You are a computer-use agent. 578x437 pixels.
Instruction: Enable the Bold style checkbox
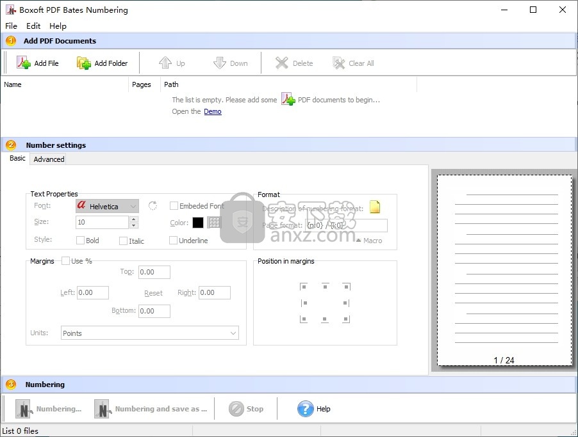80,241
